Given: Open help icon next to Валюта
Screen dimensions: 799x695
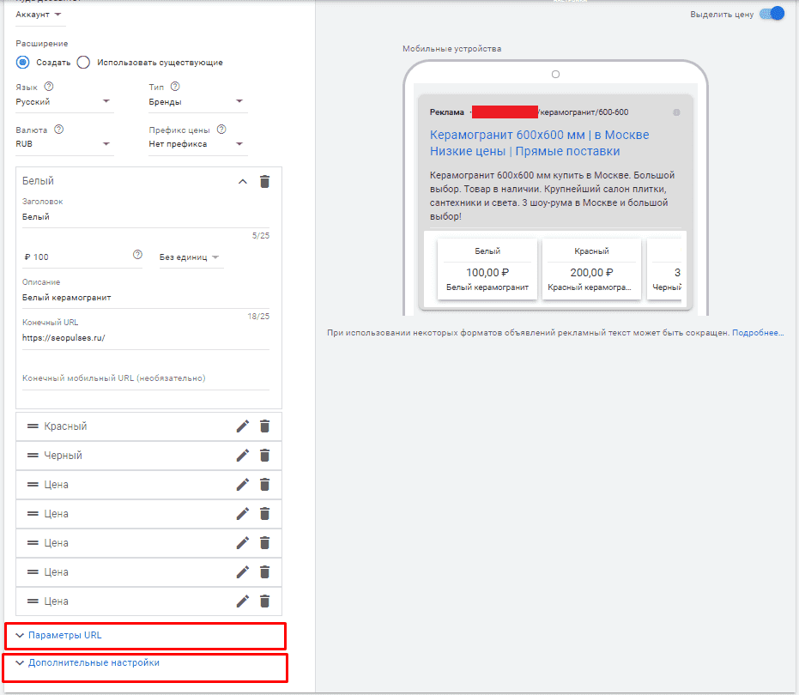Looking at the screenshot, I should pyautogui.click(x=58, y=130).
